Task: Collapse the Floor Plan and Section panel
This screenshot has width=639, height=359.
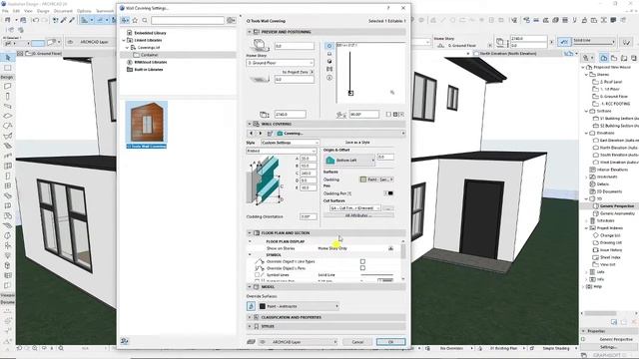Action: tap(250, 232)
